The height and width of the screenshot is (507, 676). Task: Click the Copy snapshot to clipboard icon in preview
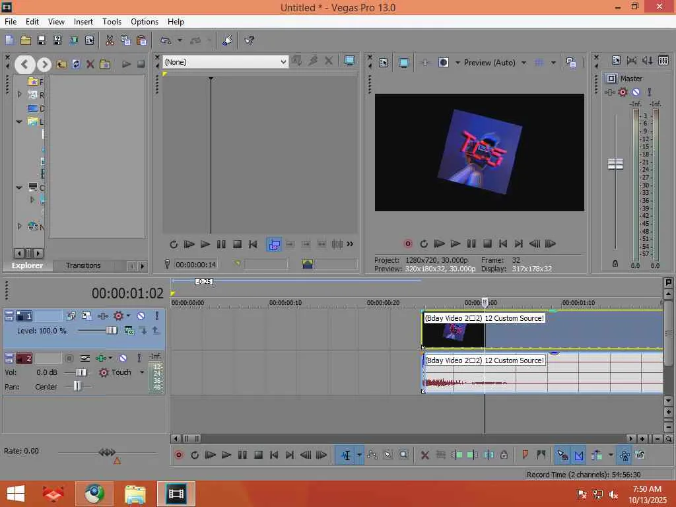571,63
